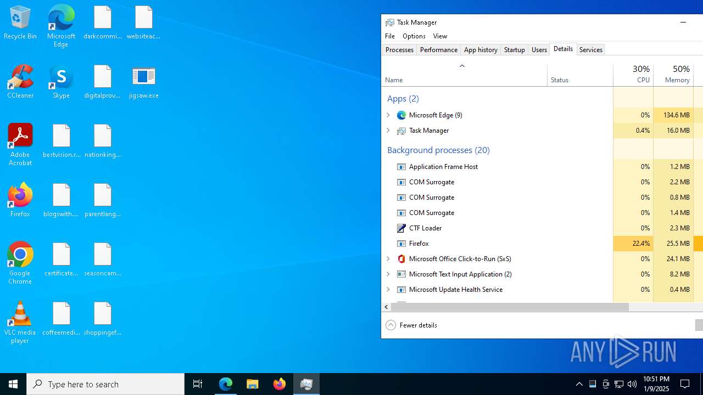Select the Microsoft Edge desktop shortcut
This screenshot has height=395, width=703.
(61, 26)
